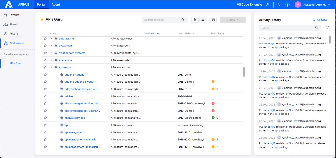Collapse the azure-com group
This screenshot has width=336, height=158.
coord(51,67)
